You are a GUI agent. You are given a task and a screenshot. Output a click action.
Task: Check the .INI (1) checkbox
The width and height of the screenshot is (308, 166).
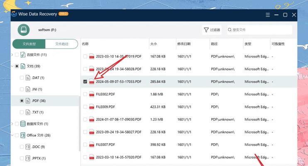(x=22, y=89)
